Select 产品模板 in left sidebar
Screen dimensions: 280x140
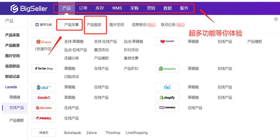(x=17, y=120)
